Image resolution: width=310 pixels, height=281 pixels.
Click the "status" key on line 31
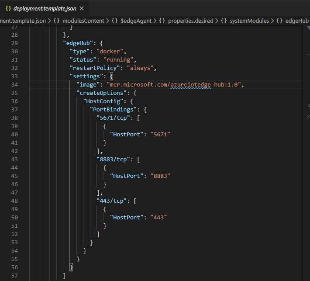tap(83, 60)
